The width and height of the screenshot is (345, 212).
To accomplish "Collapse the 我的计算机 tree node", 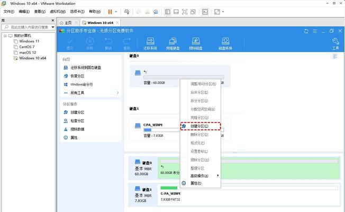I will click(5, 36).
